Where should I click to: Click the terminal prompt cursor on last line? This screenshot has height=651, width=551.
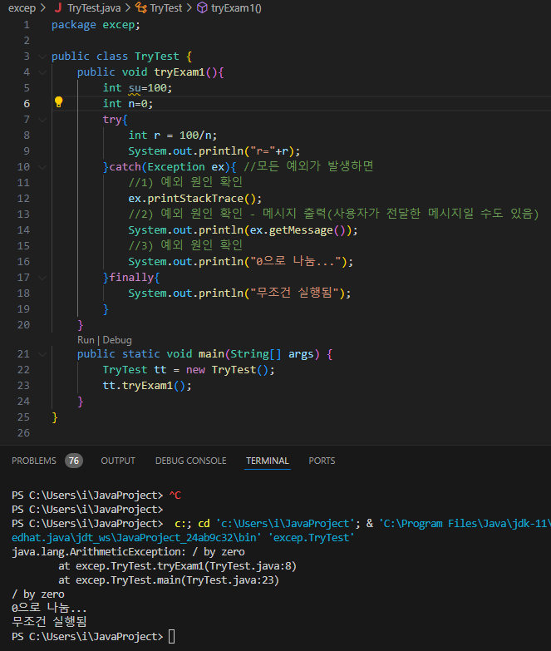171,637
